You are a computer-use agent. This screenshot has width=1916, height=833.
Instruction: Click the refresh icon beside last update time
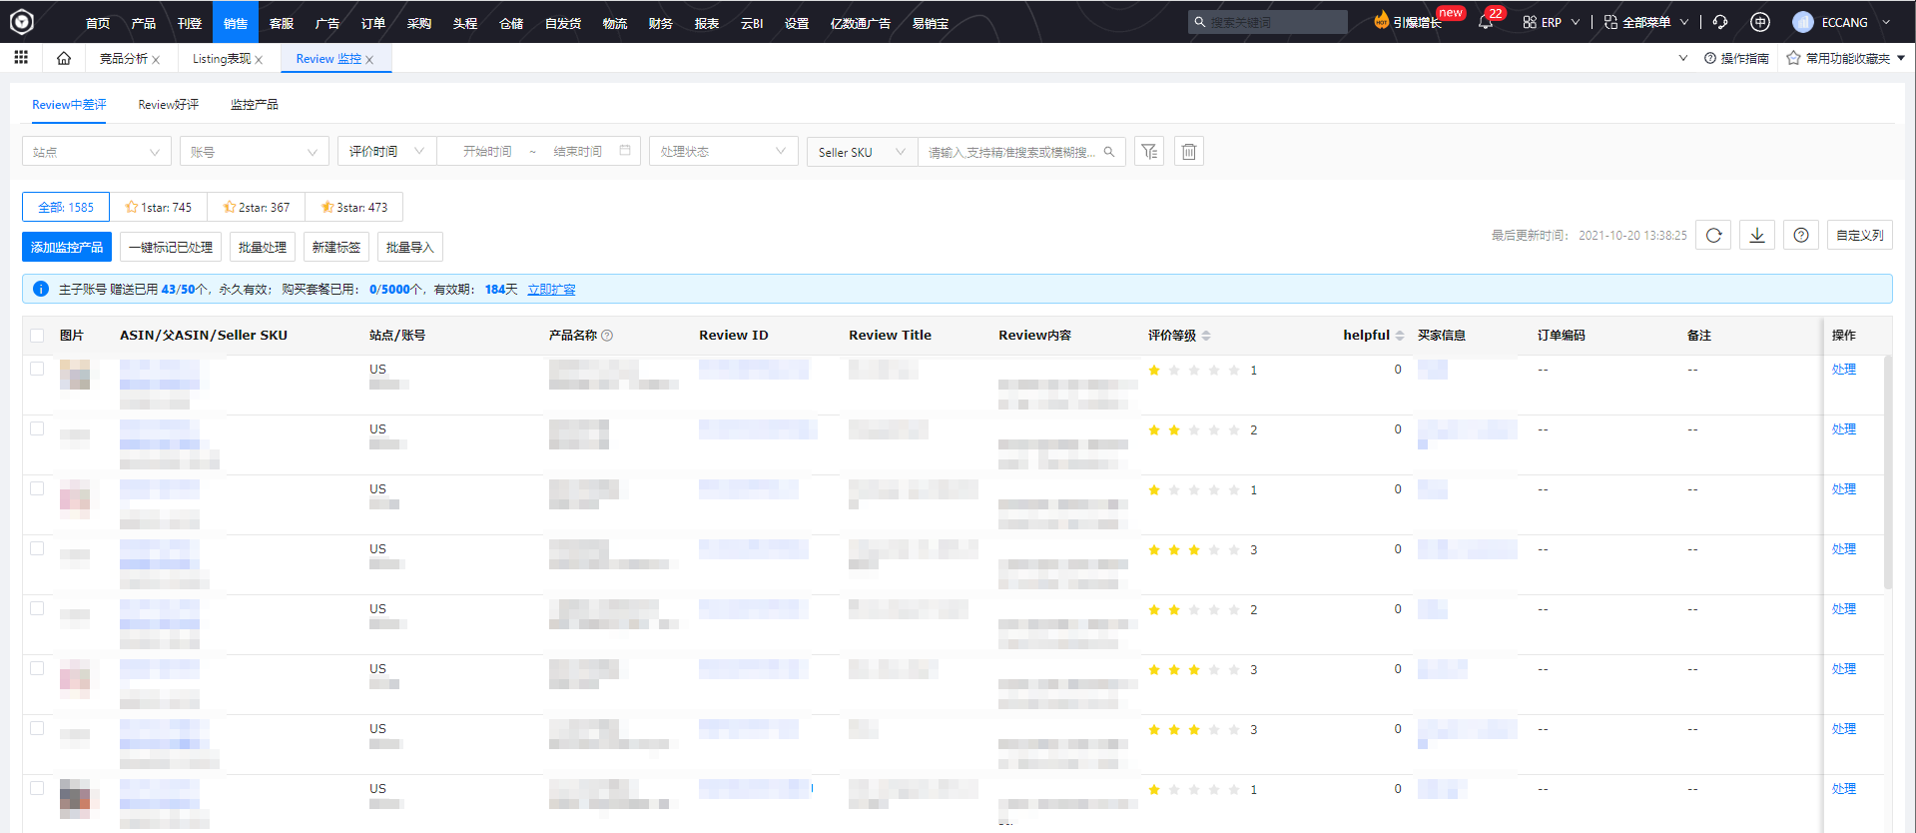click(x=1713, y=236)
